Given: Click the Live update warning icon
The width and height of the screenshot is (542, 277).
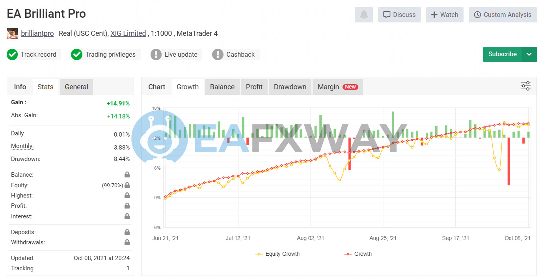Looking at the screenshot, I should pos(156,55).
